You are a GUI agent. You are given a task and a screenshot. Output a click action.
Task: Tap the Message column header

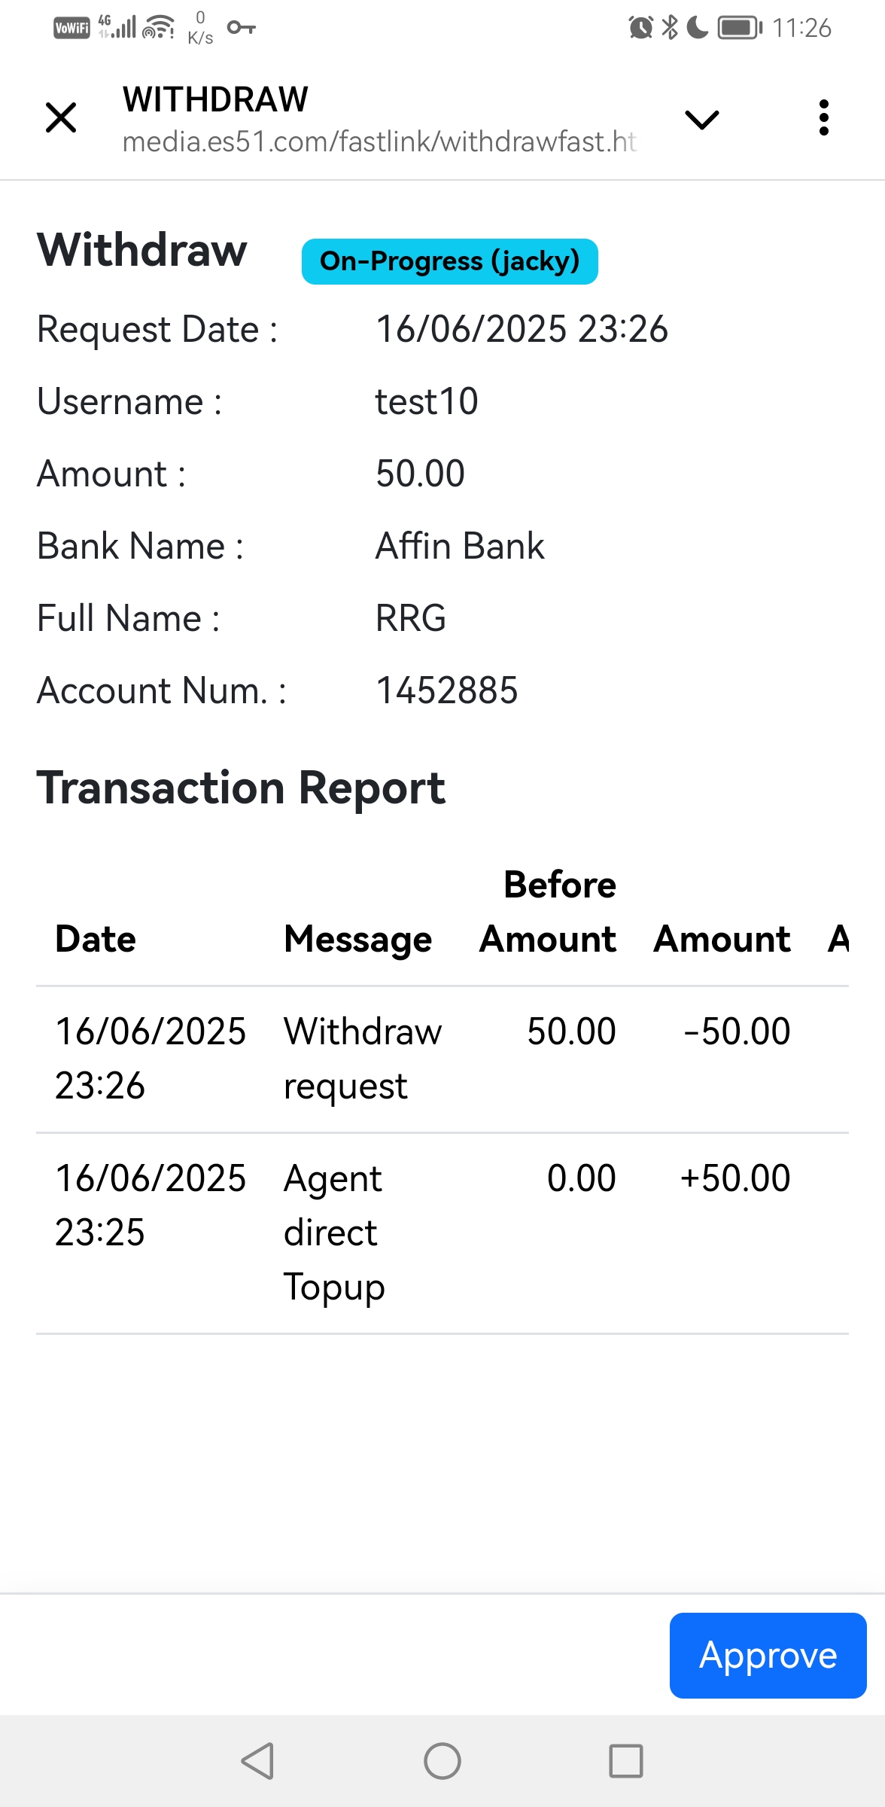(357, 939)
